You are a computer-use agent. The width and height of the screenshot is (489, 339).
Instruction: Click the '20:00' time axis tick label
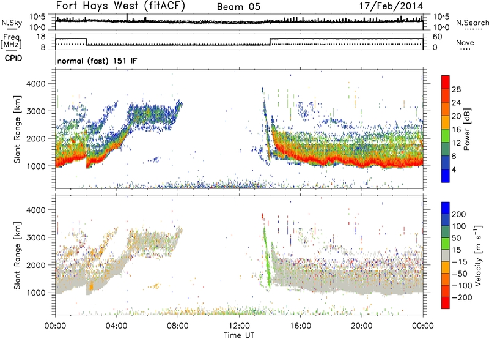tap(361, 326)
